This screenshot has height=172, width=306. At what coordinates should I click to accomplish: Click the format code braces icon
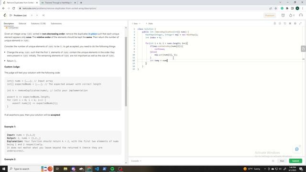pos(280,23)
